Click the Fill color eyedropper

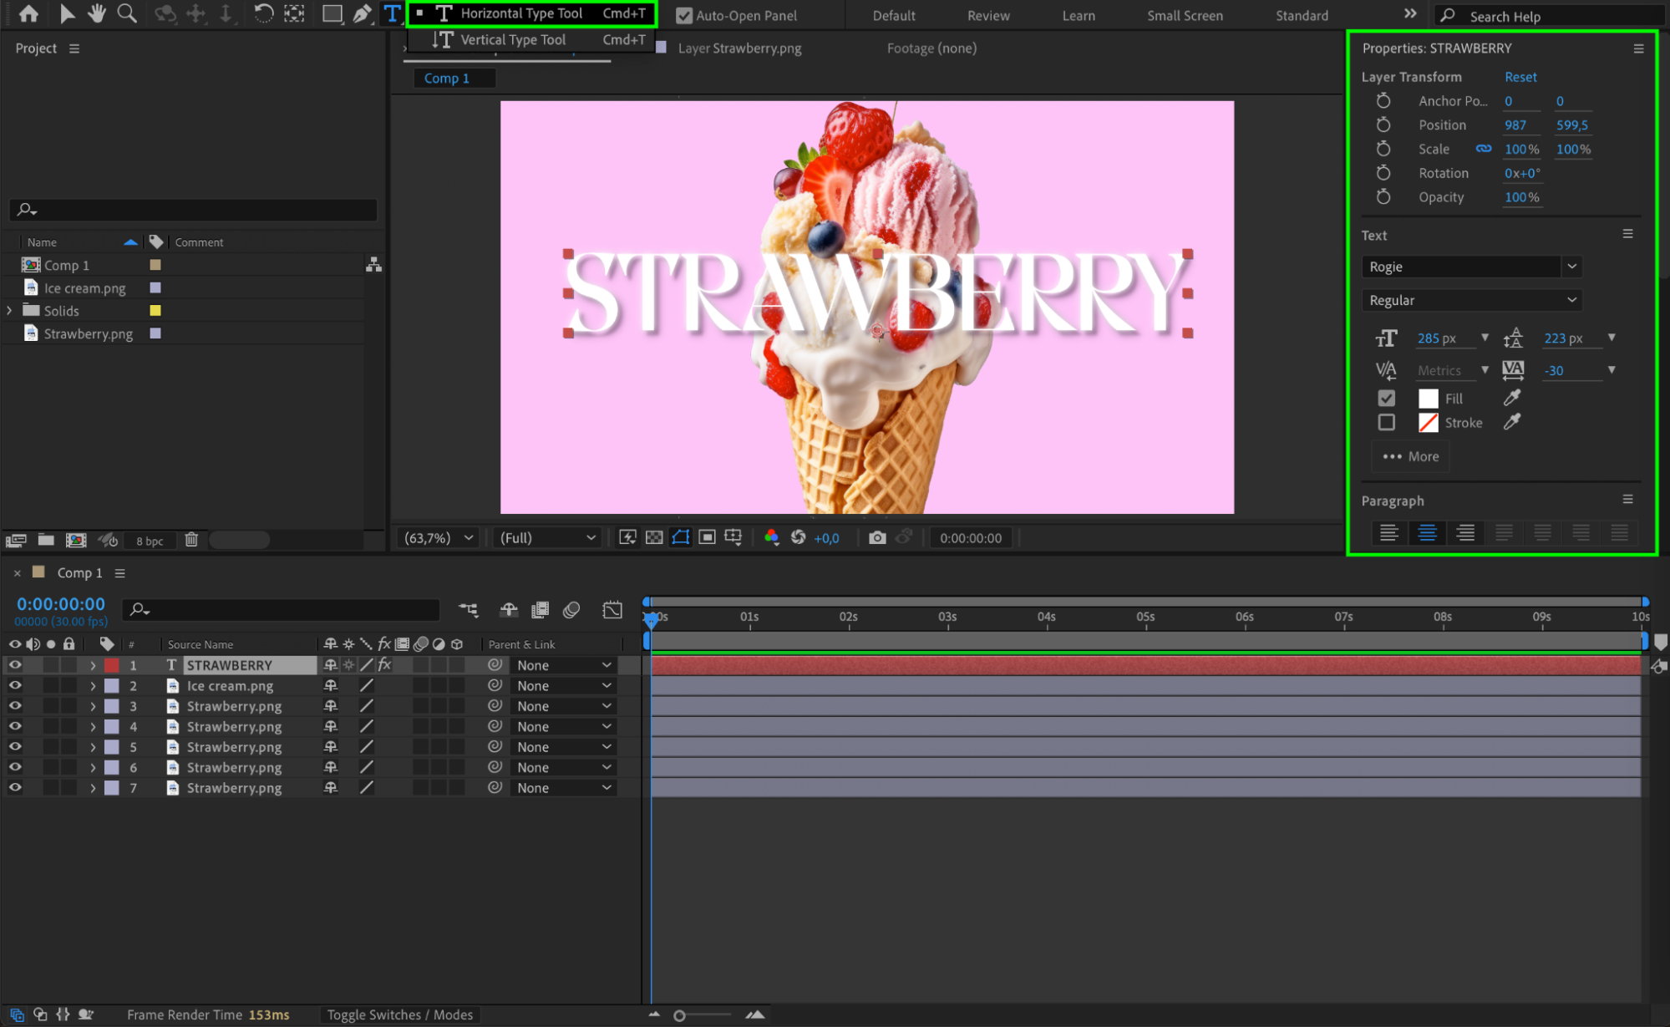1511,398
